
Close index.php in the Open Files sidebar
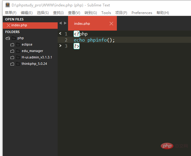point(9,25)
